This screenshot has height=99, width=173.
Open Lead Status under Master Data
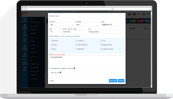pyautogui.click(x=33, y=75)
